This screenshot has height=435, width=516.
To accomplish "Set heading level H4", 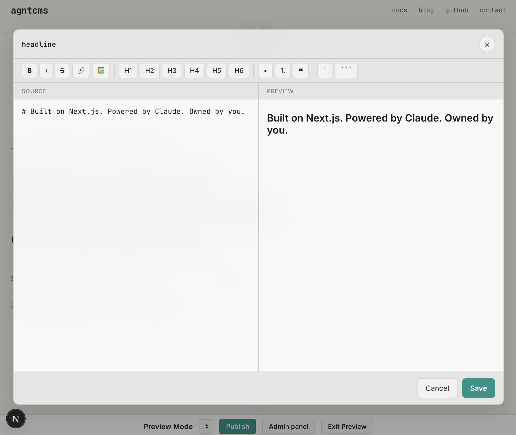I will [194, 71].
